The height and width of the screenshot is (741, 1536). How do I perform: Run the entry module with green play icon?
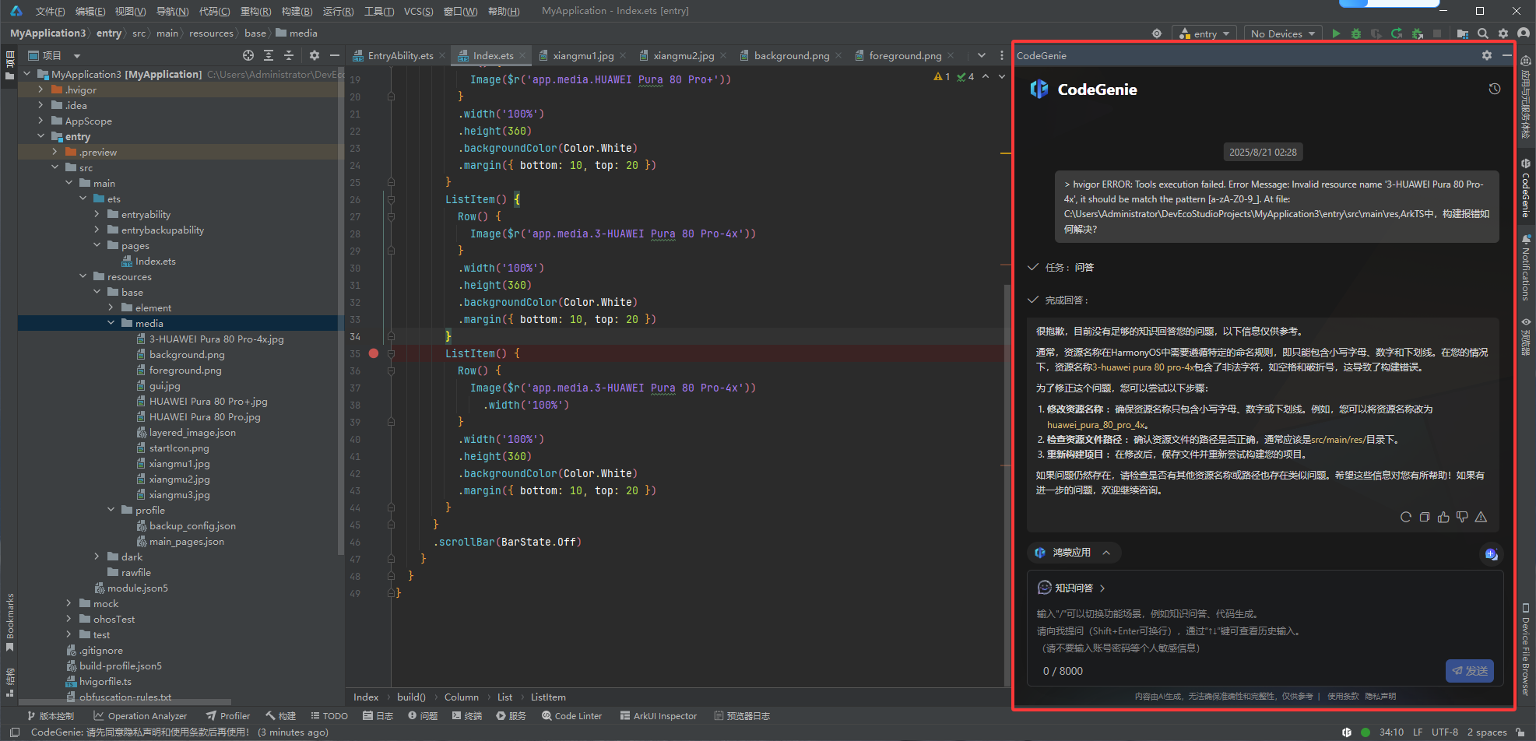pos(1336,33)
